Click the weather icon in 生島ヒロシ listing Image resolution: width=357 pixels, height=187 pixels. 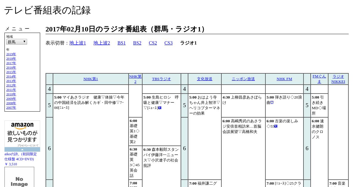pos(160,108)
